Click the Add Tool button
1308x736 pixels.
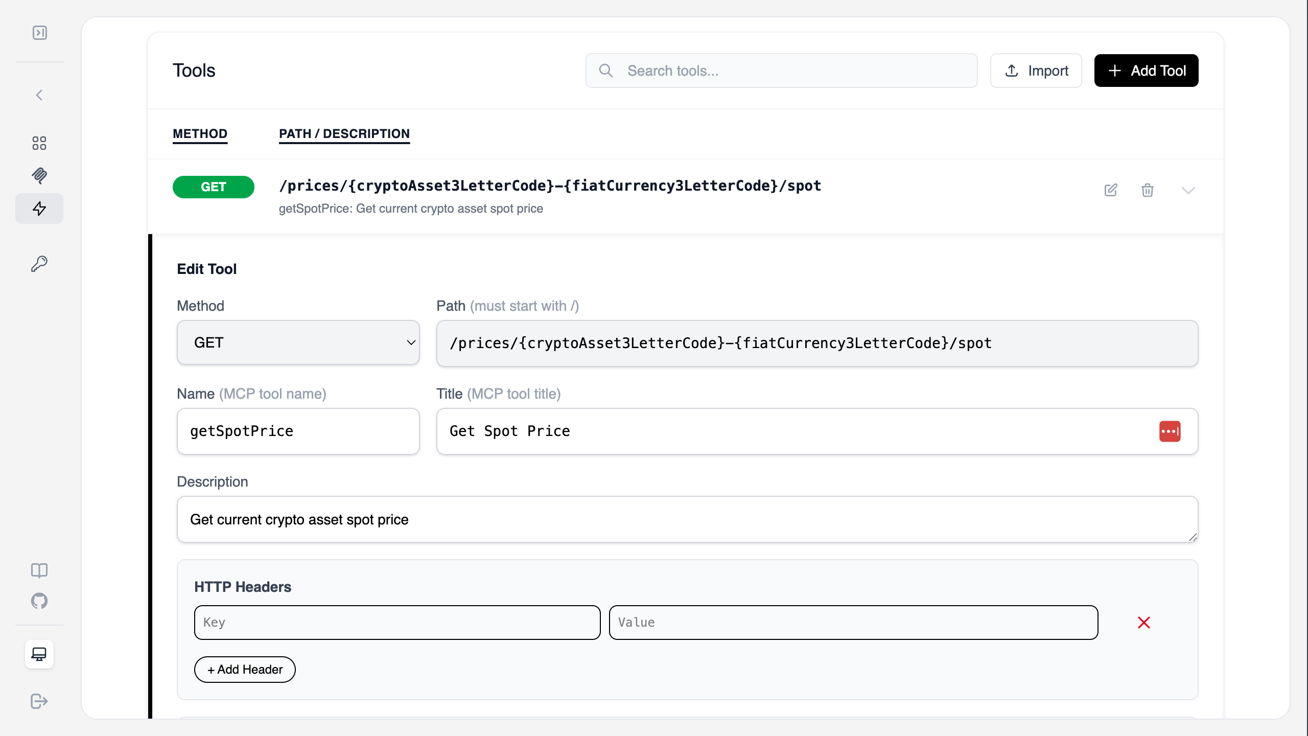[1146, 71]
